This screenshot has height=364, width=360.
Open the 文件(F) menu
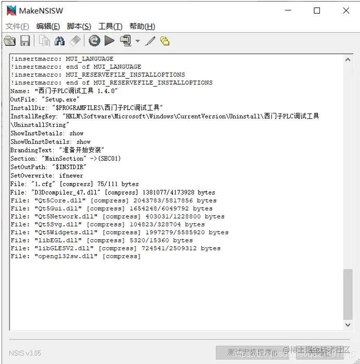click(17, 26)
